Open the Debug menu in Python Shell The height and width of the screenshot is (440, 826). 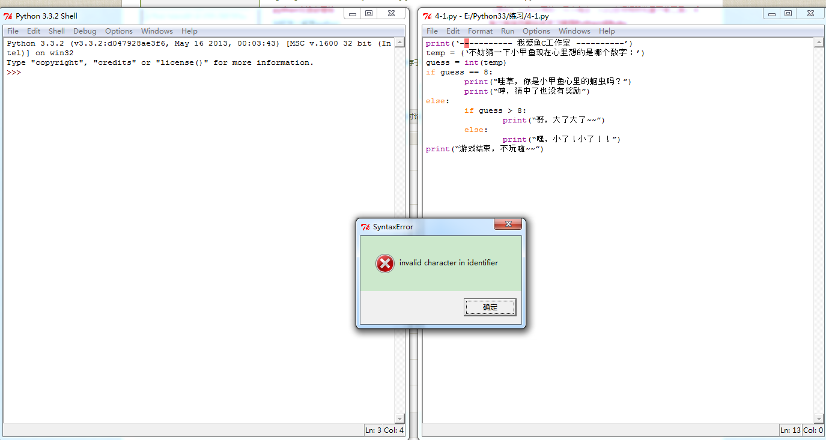84,31
